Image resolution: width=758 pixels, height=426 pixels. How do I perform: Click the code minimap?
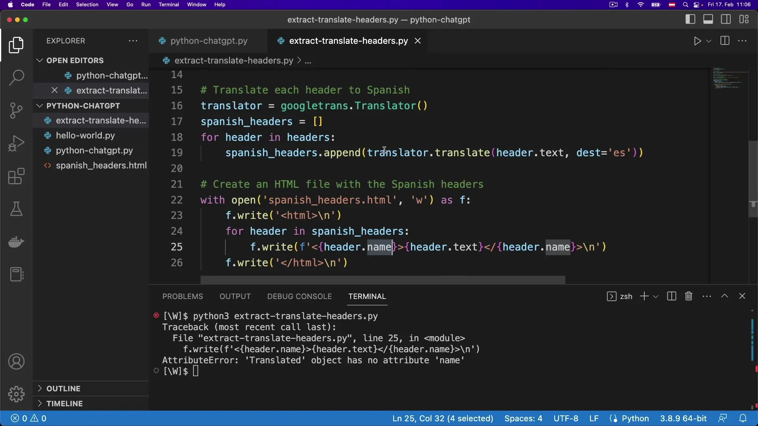pyautogui.click(x=730, y=78)
